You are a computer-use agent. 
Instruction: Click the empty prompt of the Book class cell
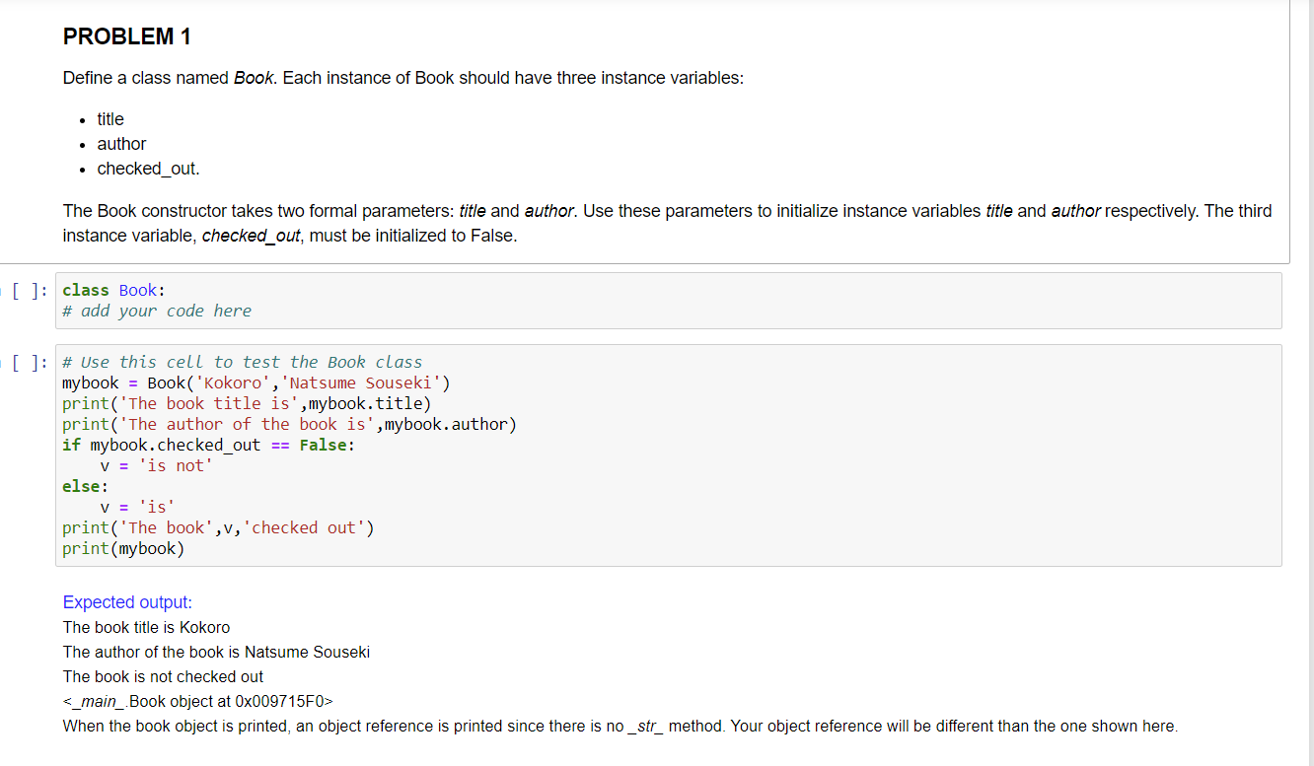pos(27,291)
